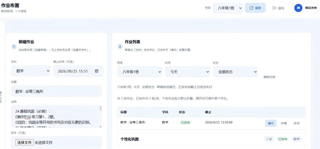Expand the 个性化巩固 homework group
This screenshot has width=320, height=149.
(x=211, y=139)
